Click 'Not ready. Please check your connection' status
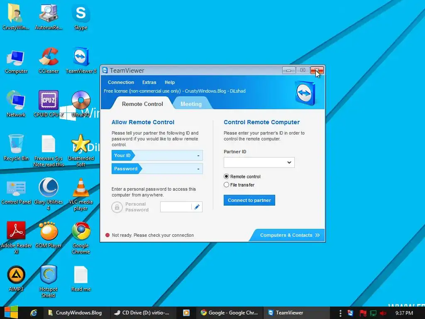Screen dimensions: 425x319 coord(153,235)
